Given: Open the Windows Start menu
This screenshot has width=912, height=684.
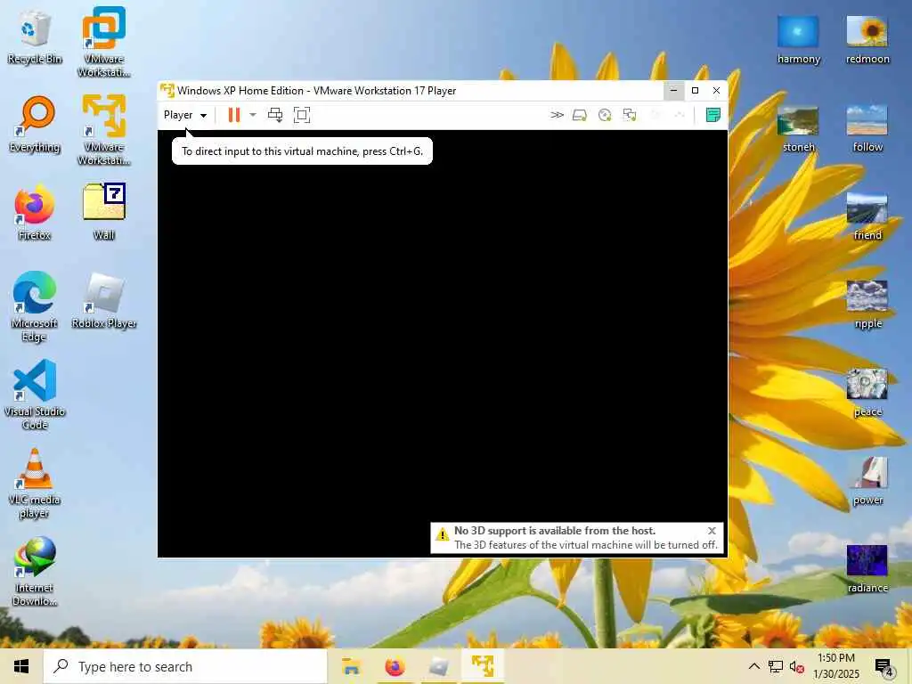Looking at the screenshot, I should [x=21, y=666].
